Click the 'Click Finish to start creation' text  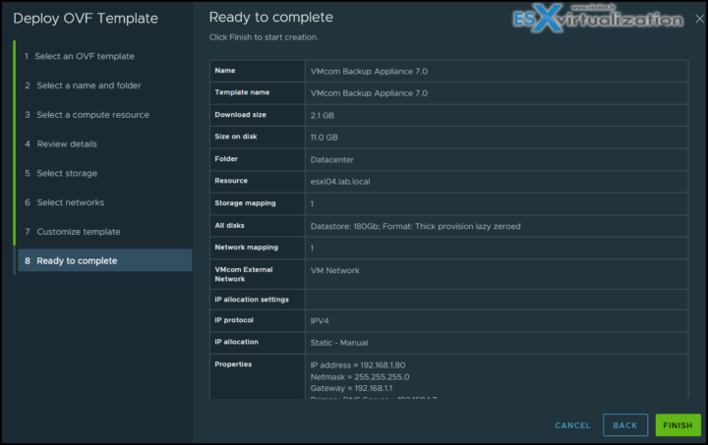click(x=264, y=37)
